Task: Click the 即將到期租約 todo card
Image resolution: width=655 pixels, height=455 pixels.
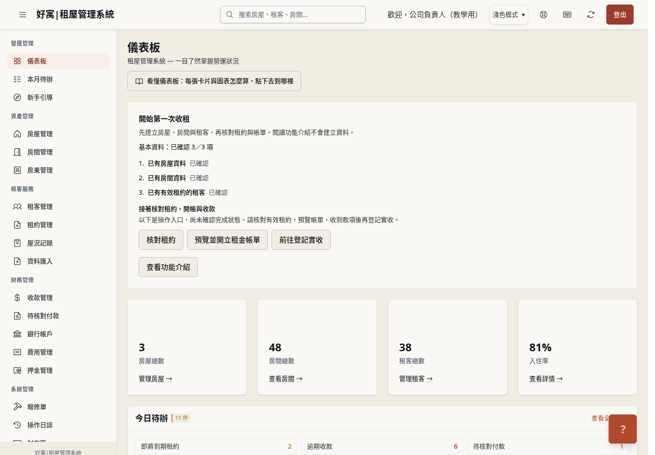Action: coord(216,446)
